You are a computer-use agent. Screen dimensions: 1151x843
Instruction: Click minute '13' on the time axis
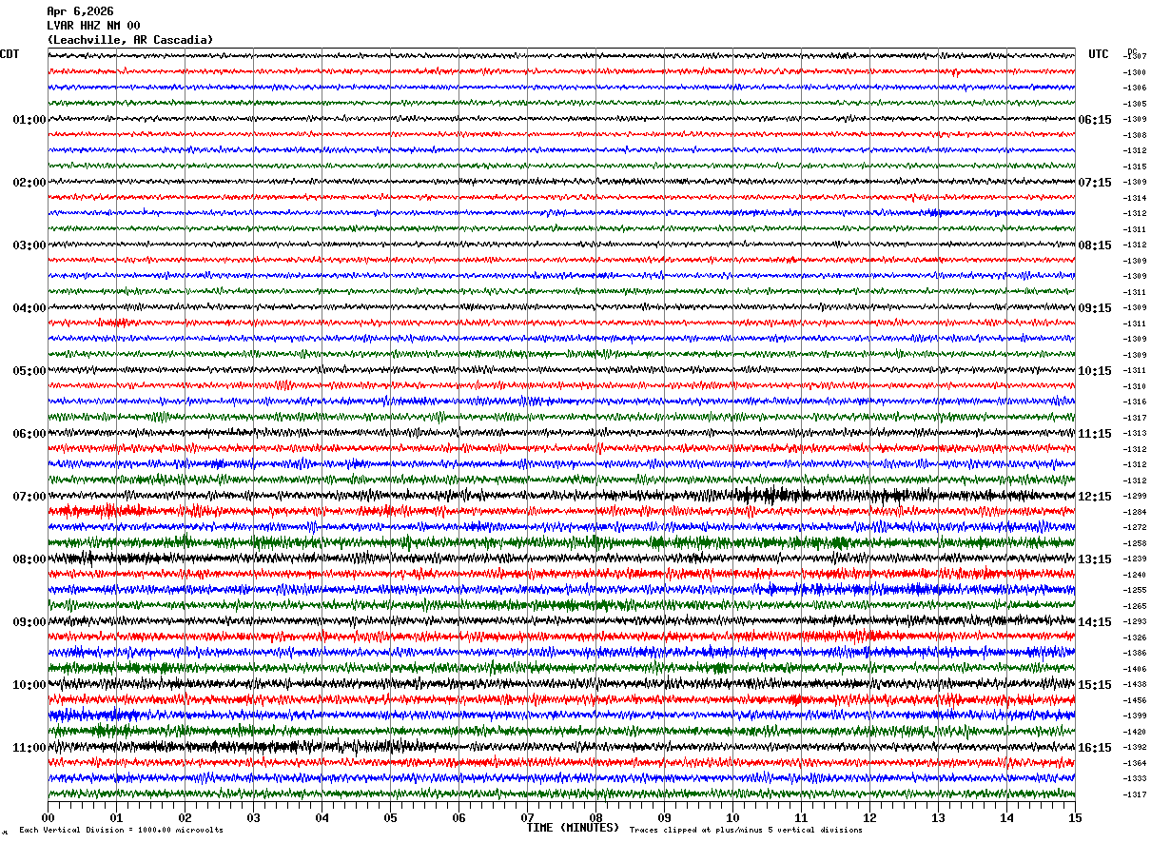pos(938,817)
